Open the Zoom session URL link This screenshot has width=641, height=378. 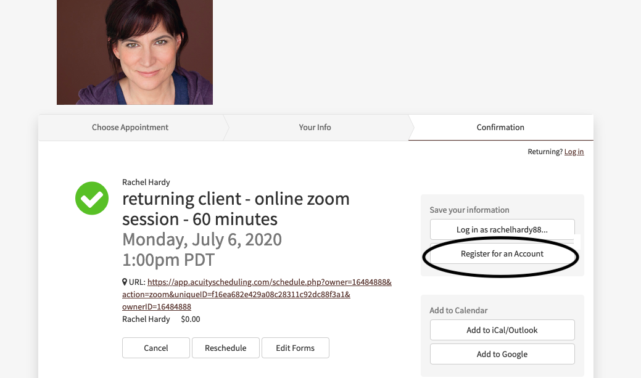pos(257,294)
